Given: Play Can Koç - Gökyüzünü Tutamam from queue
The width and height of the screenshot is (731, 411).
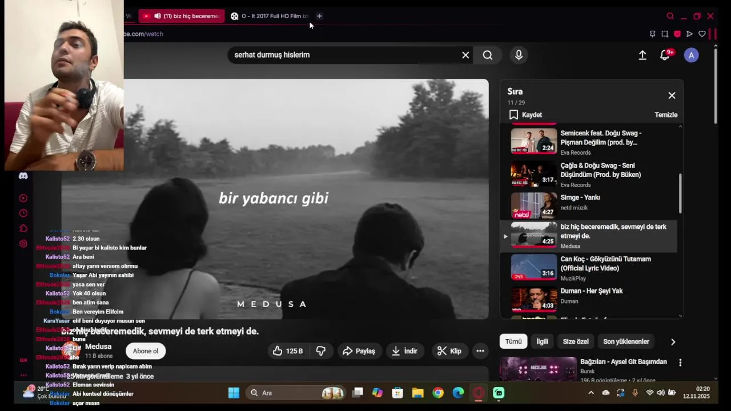Looking at the screenshot, I should tap(588, 268).
